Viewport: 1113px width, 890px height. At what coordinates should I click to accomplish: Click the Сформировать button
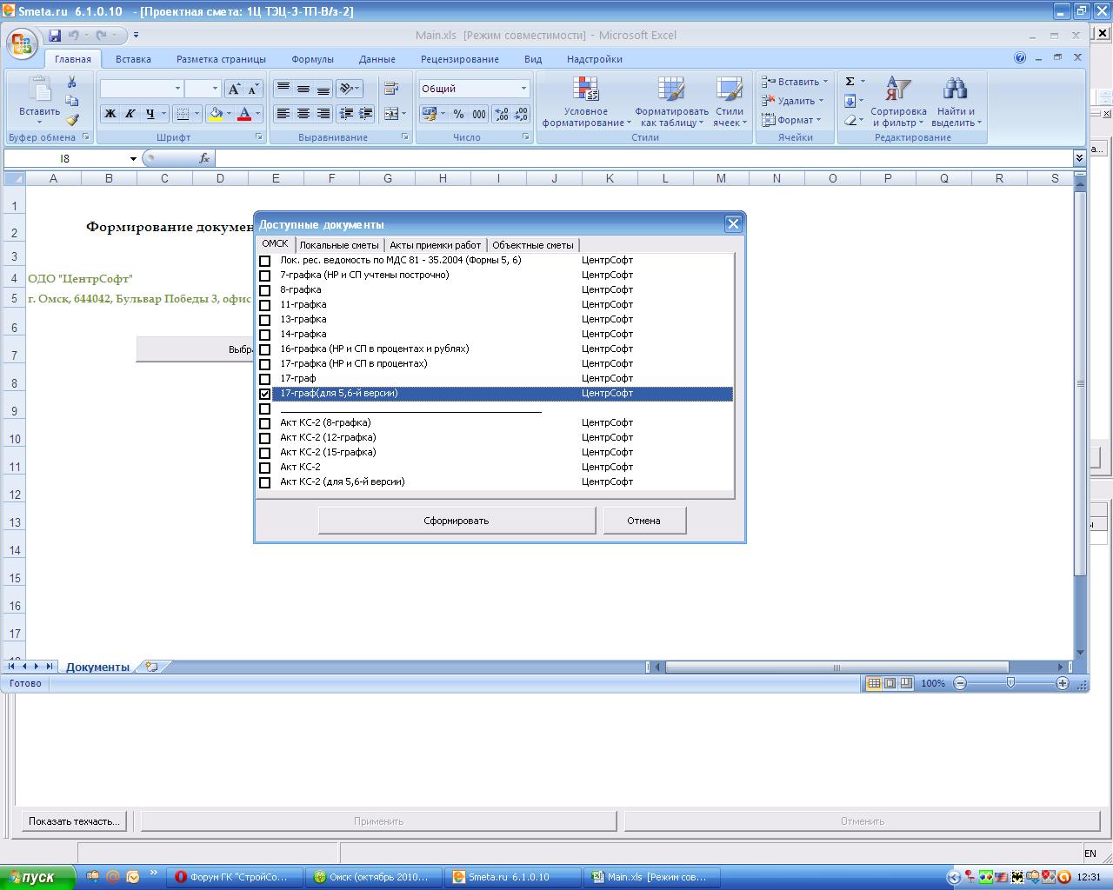click(457, 521)
